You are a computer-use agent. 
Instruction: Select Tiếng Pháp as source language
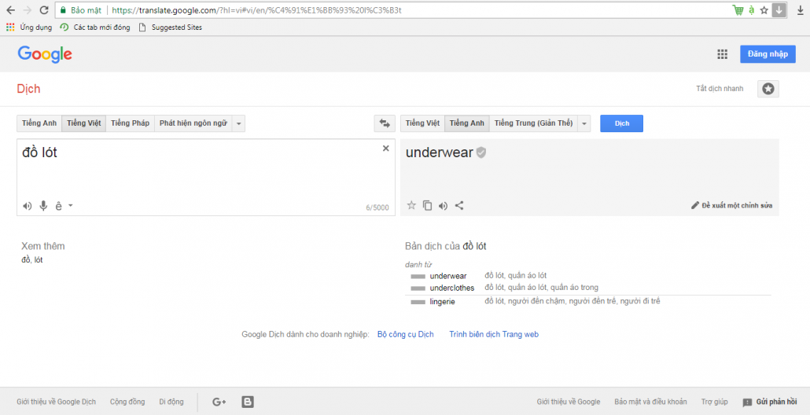pos(130,123)
